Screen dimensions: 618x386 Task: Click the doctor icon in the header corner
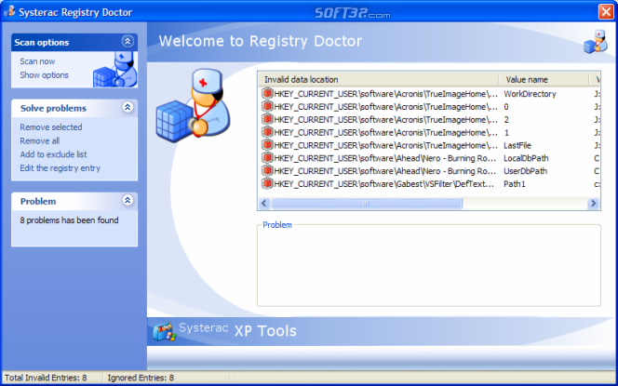click(x=595, y=41)
